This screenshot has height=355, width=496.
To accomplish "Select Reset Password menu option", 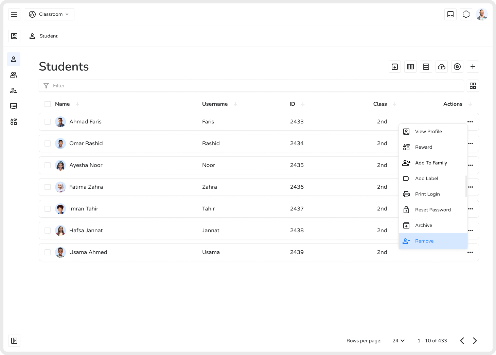I will [x=433, y=210].
